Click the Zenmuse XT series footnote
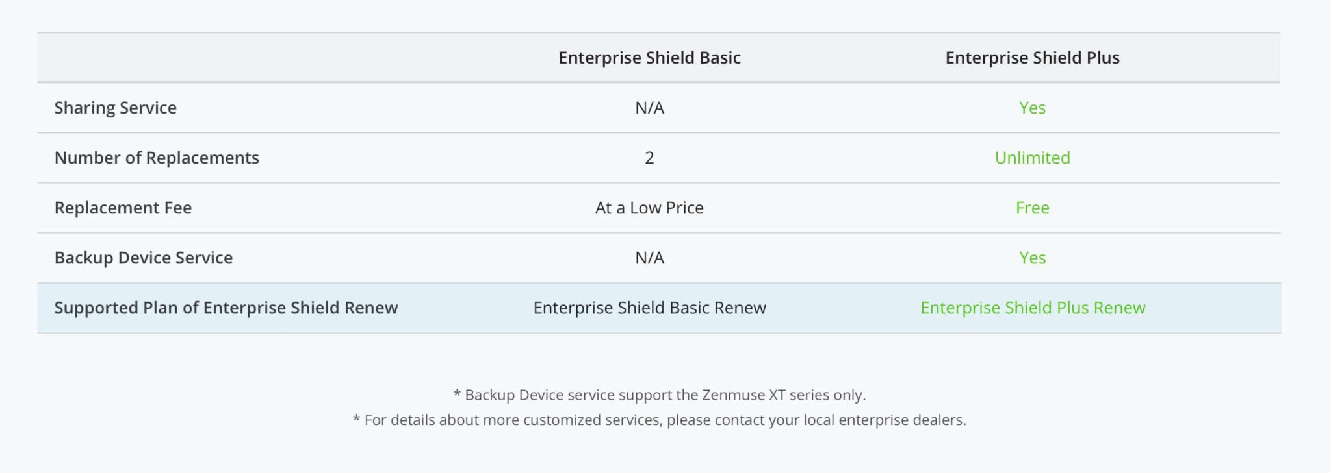Image resolution: width=1331 pixels, height=473 pixels. pyautogui.click(x=659, y=394)
